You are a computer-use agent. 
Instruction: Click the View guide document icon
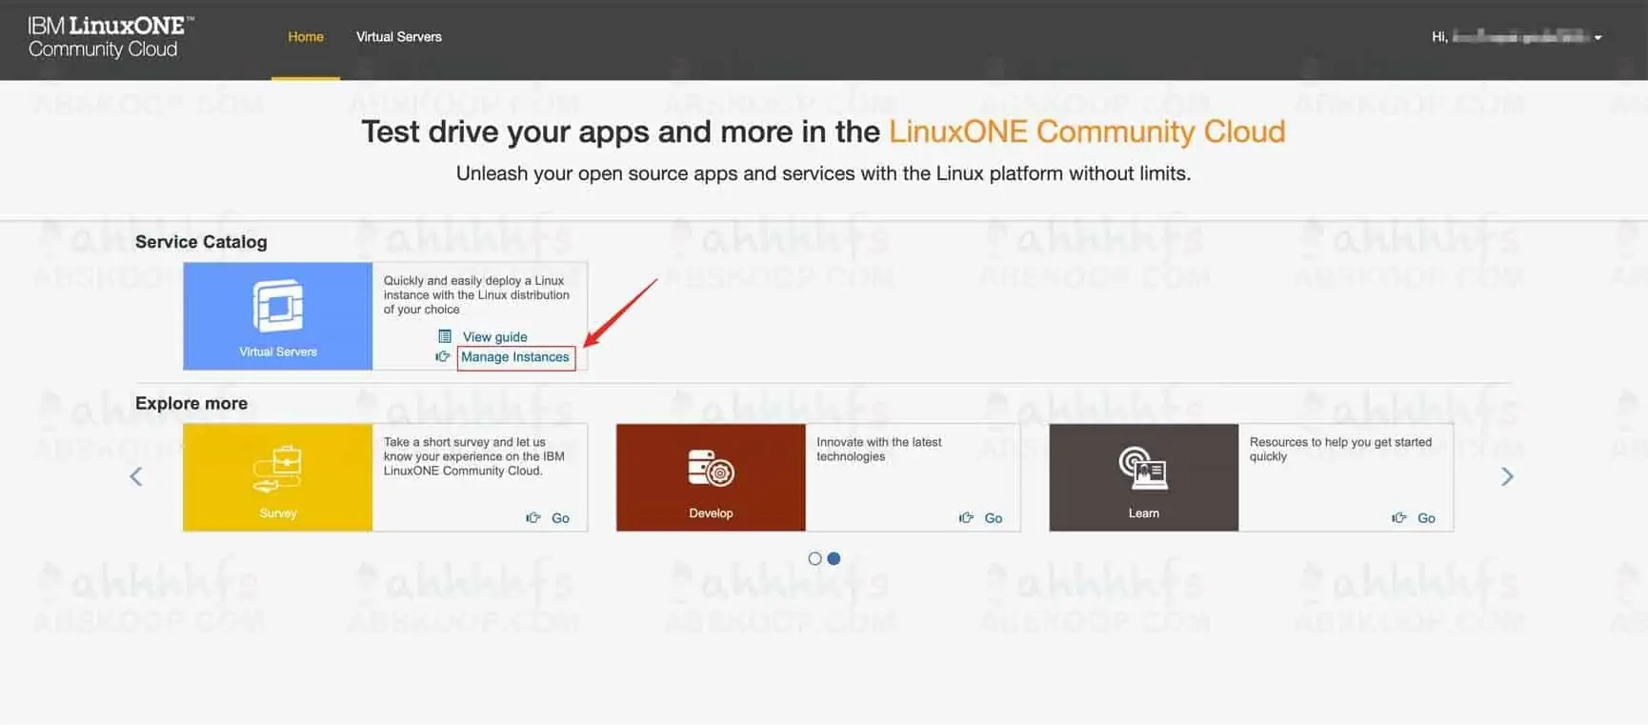(445, 336)
